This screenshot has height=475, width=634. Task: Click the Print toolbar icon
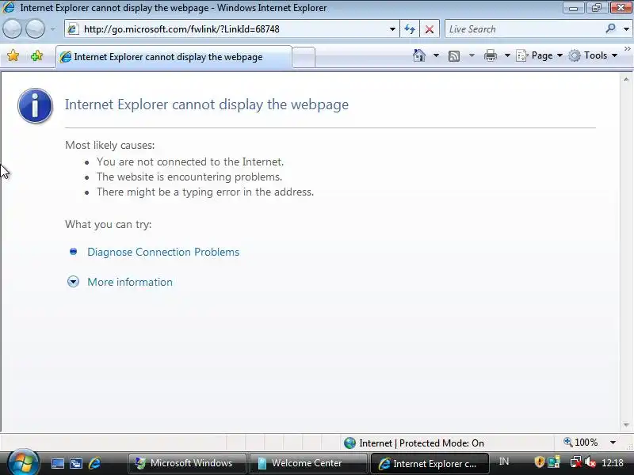point(490,55)
